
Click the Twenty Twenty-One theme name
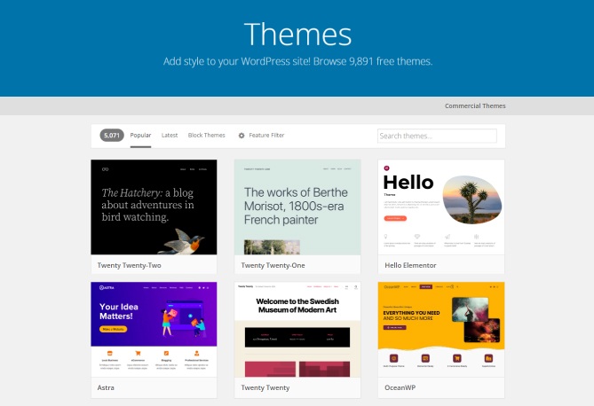273,265
